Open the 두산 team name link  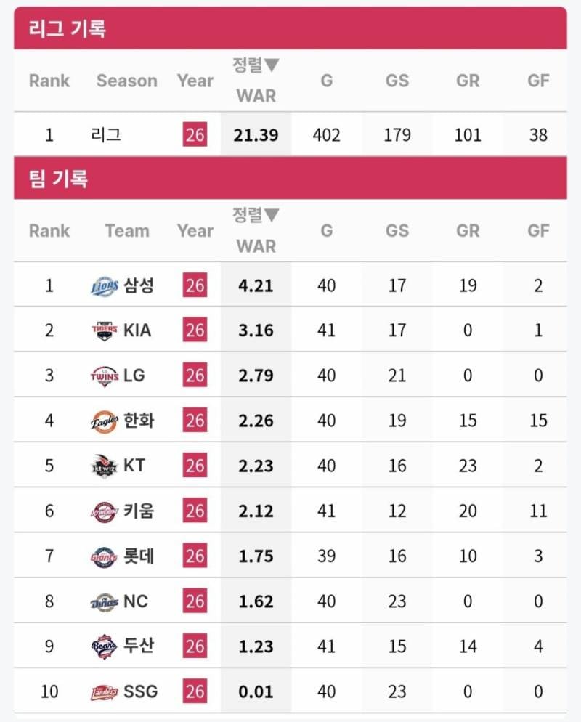[139, 646]
